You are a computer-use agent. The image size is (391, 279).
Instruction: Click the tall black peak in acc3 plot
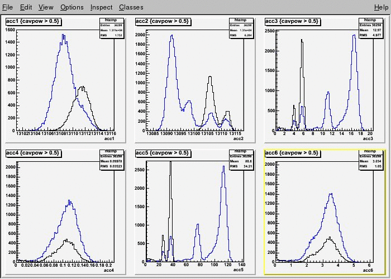tap(302, 40)
